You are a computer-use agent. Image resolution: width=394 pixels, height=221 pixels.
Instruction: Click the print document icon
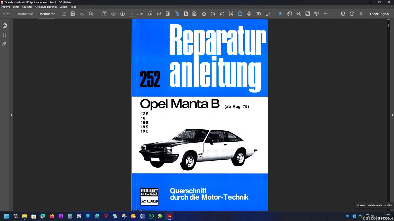click(73, 14)
